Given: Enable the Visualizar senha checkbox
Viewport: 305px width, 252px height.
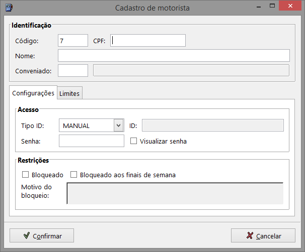Looking at the screenshot, I should pyautogui.click(x=133, y=141).
